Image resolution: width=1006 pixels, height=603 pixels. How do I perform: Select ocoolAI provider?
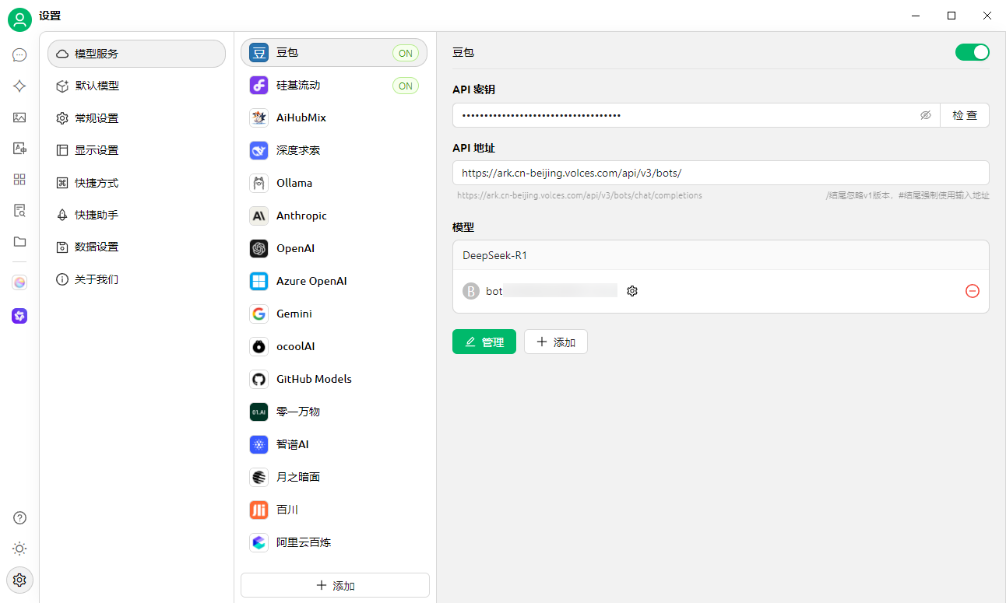[334, 347]
